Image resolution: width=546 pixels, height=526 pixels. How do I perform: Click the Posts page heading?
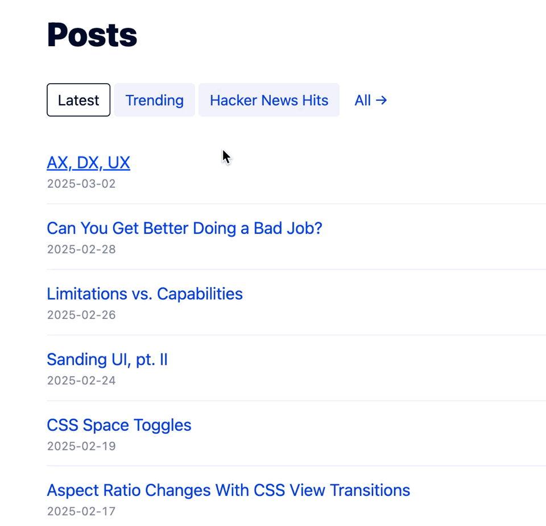click(x=92, y=35)
